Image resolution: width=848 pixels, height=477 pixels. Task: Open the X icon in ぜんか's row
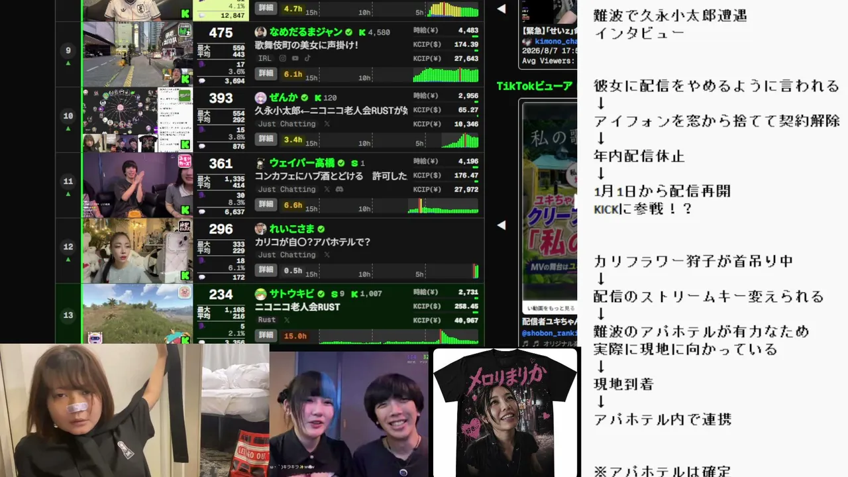point(327,124)
